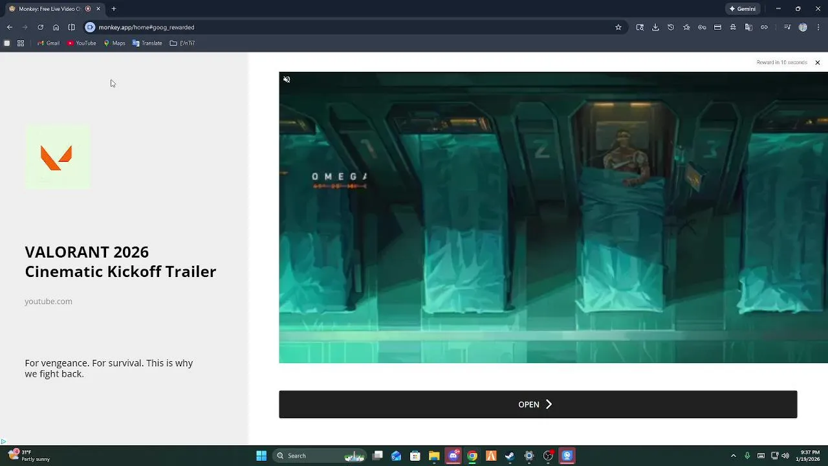Open the Downloads toolbar icon

[655, 27]
